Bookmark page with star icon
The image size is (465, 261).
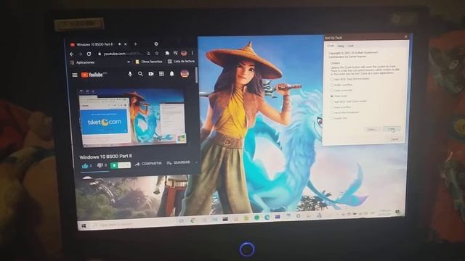157,53
